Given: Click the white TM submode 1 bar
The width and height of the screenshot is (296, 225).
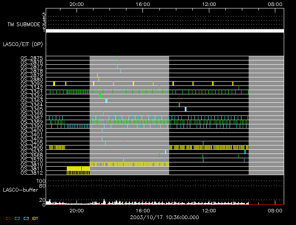Looking at the screenshot, I should pos(164,31).
